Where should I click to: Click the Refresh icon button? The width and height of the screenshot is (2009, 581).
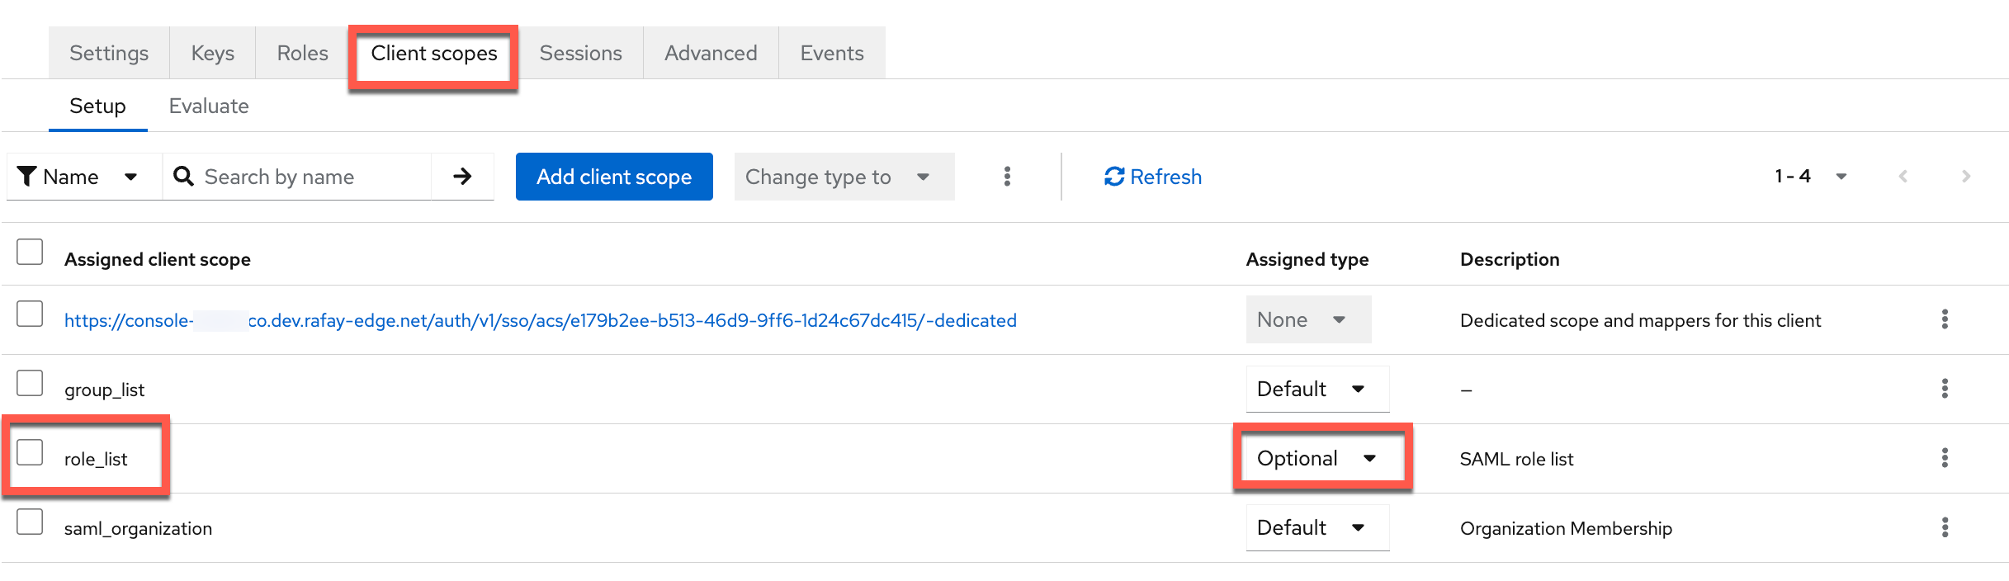click(1152, 177)
